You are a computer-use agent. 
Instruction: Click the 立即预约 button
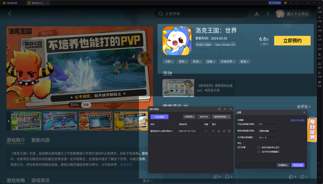292,41
